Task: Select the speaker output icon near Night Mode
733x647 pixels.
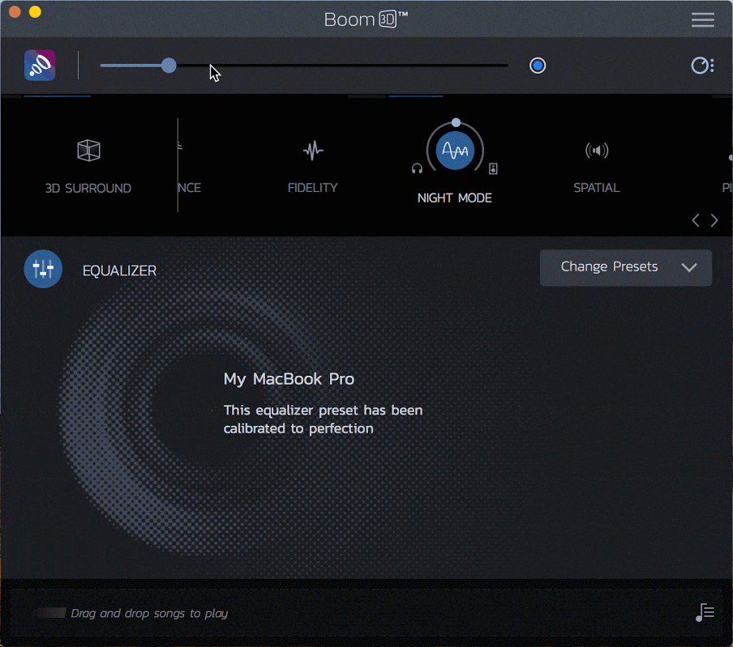Action: (493, 168)
